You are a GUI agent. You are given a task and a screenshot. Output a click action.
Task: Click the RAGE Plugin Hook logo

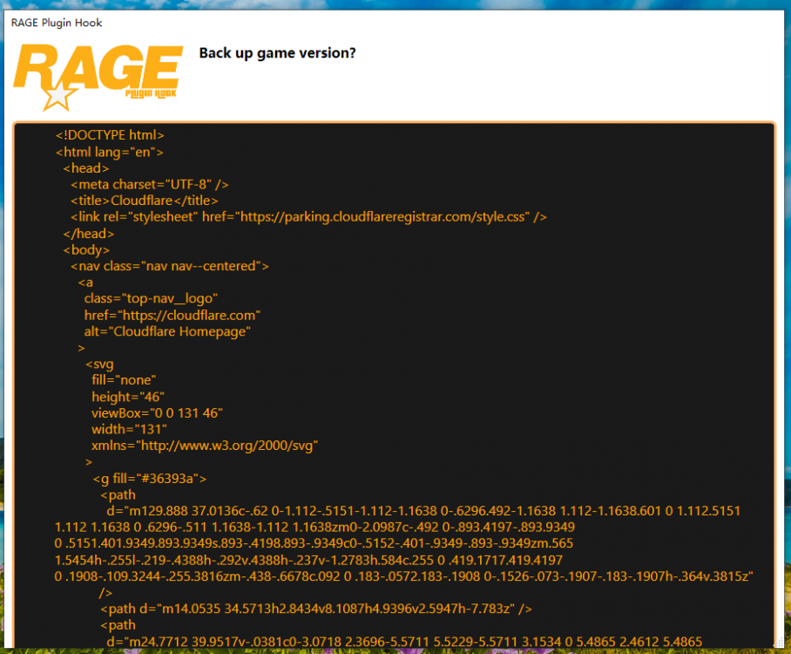[x=98, y=74]
